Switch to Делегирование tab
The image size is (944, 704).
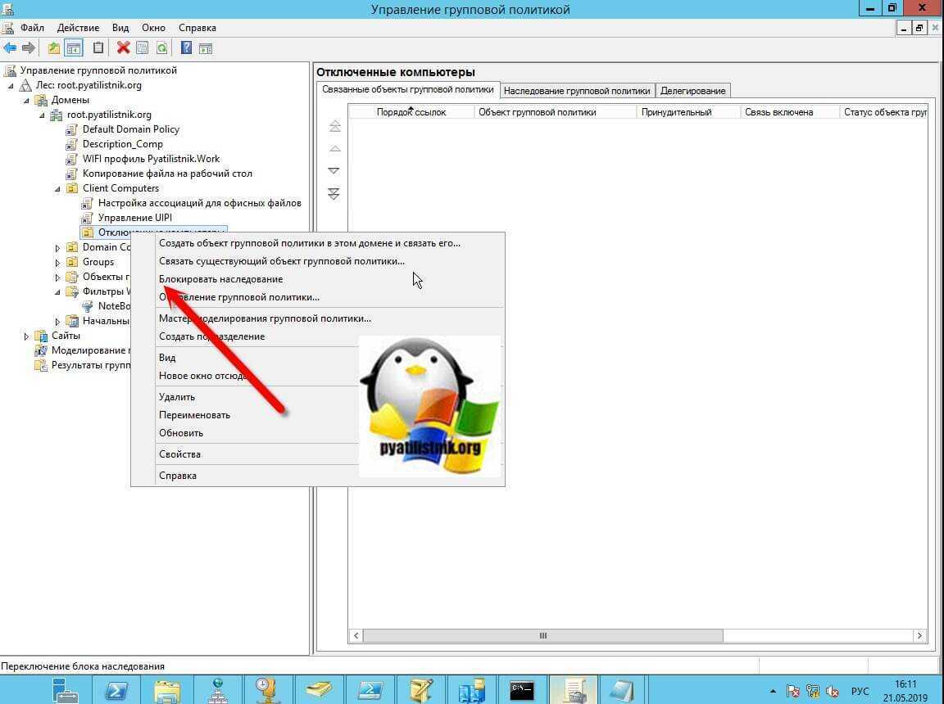coord(693,91)
